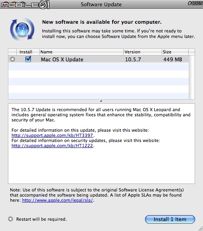Click the split-pane divider handle below the list

point(101,101)
